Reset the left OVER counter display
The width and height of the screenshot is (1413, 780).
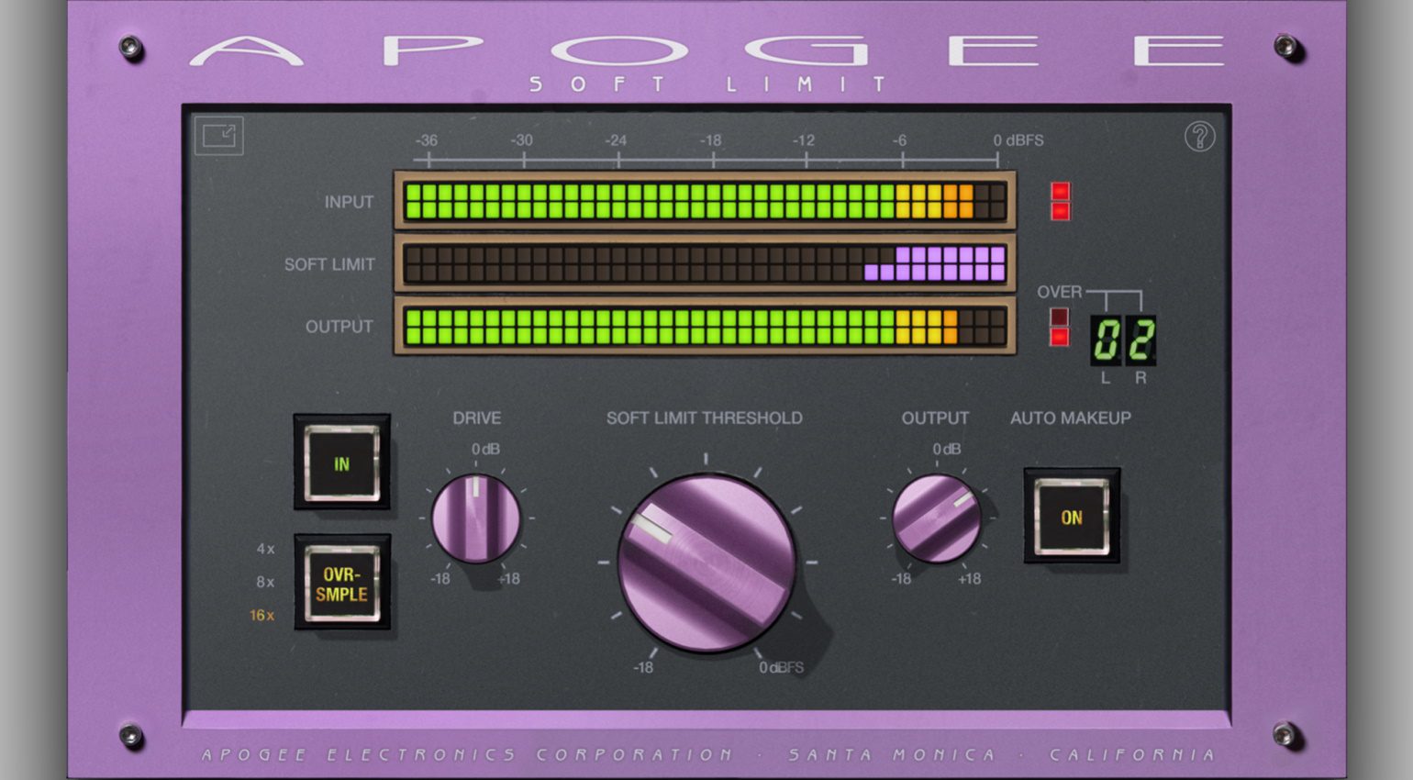click(1106, 338)
